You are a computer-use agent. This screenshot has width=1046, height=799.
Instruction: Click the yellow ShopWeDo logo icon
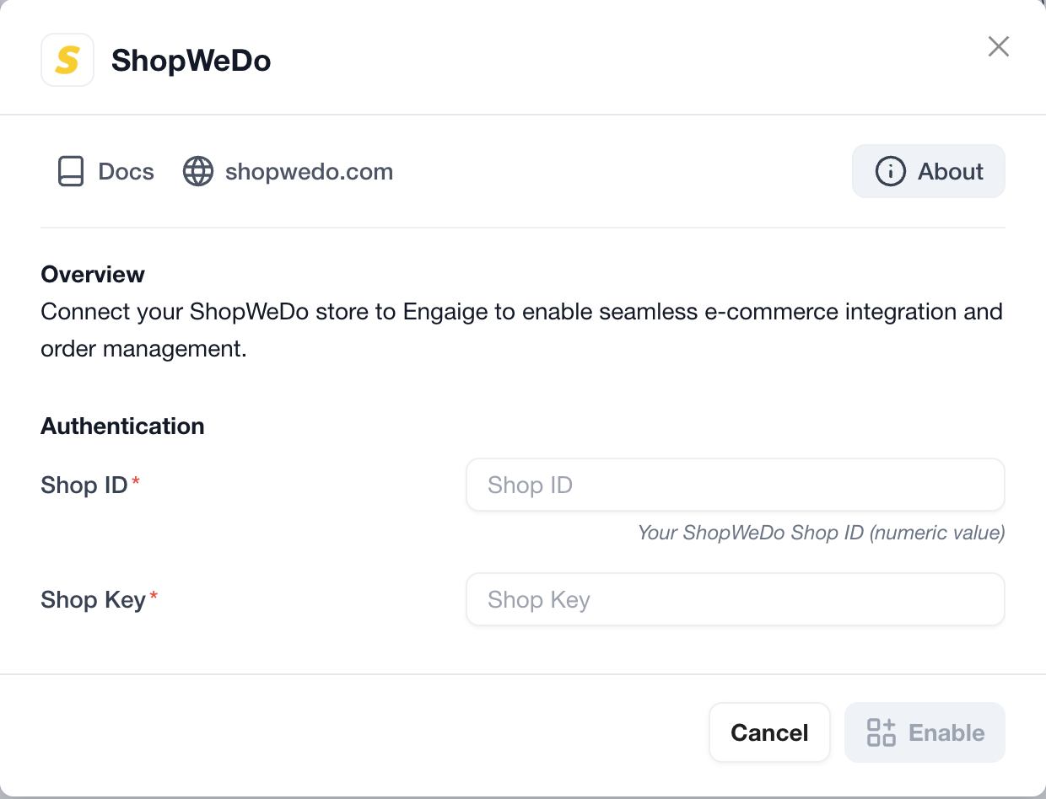point(67,60)
